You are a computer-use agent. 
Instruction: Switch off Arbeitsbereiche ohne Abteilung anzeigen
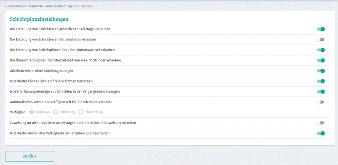pyautogui.click(x=321, y=71)
